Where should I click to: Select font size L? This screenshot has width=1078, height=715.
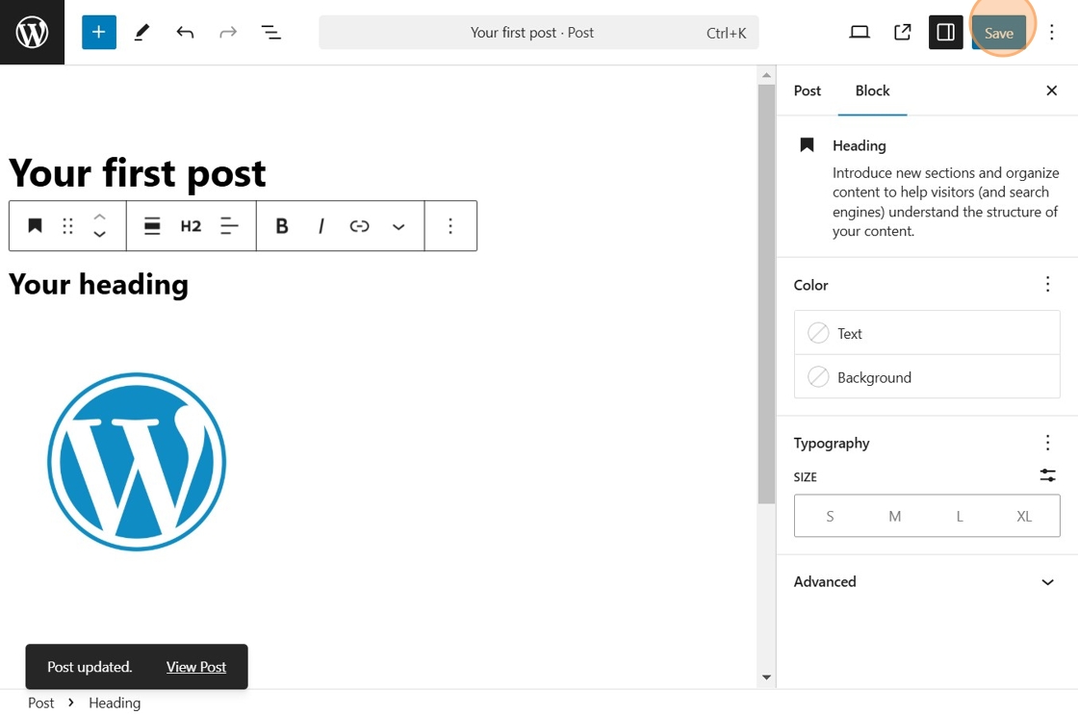tap(959, 517)
